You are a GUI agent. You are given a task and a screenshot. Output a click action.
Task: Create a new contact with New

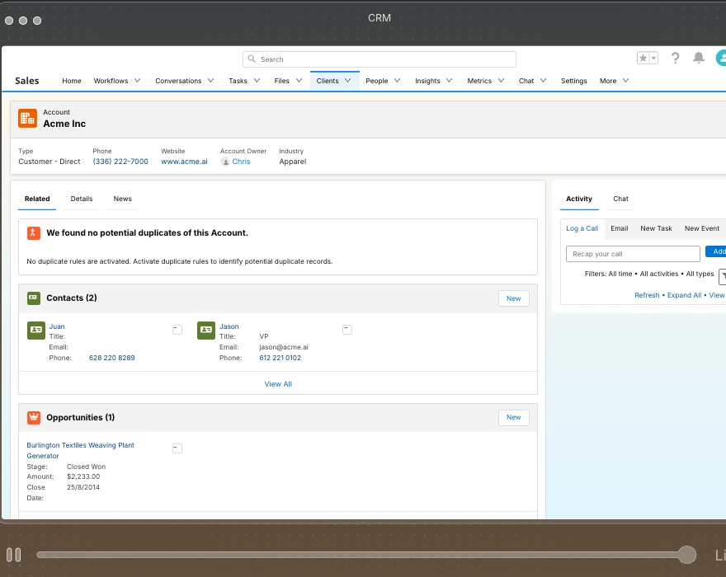[513, 298]
